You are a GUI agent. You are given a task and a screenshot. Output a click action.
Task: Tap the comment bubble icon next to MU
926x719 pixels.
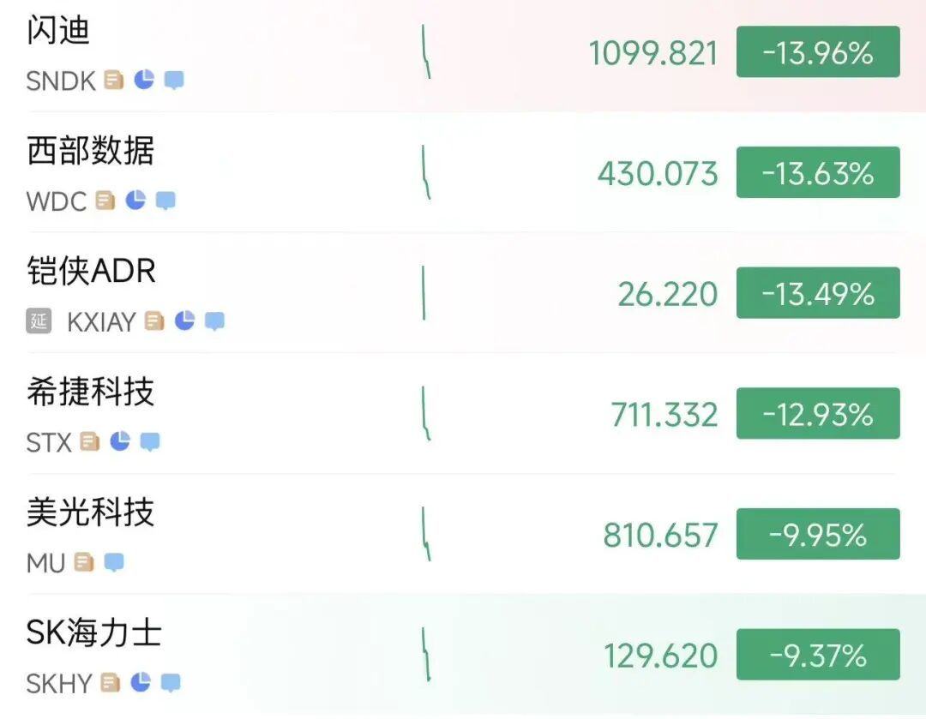114,562
